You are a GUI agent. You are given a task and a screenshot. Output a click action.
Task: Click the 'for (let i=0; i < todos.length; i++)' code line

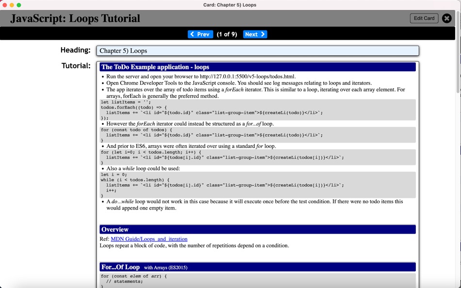[151, 152]
